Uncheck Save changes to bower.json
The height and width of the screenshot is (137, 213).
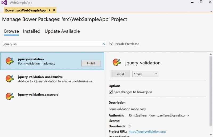pos(111,92)
